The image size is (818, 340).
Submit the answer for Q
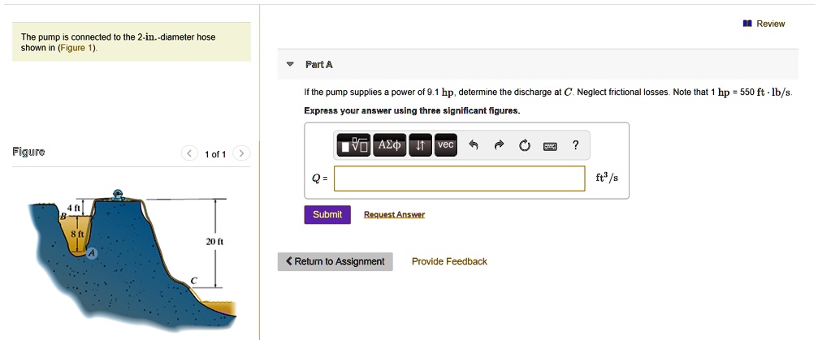[327, 214]
